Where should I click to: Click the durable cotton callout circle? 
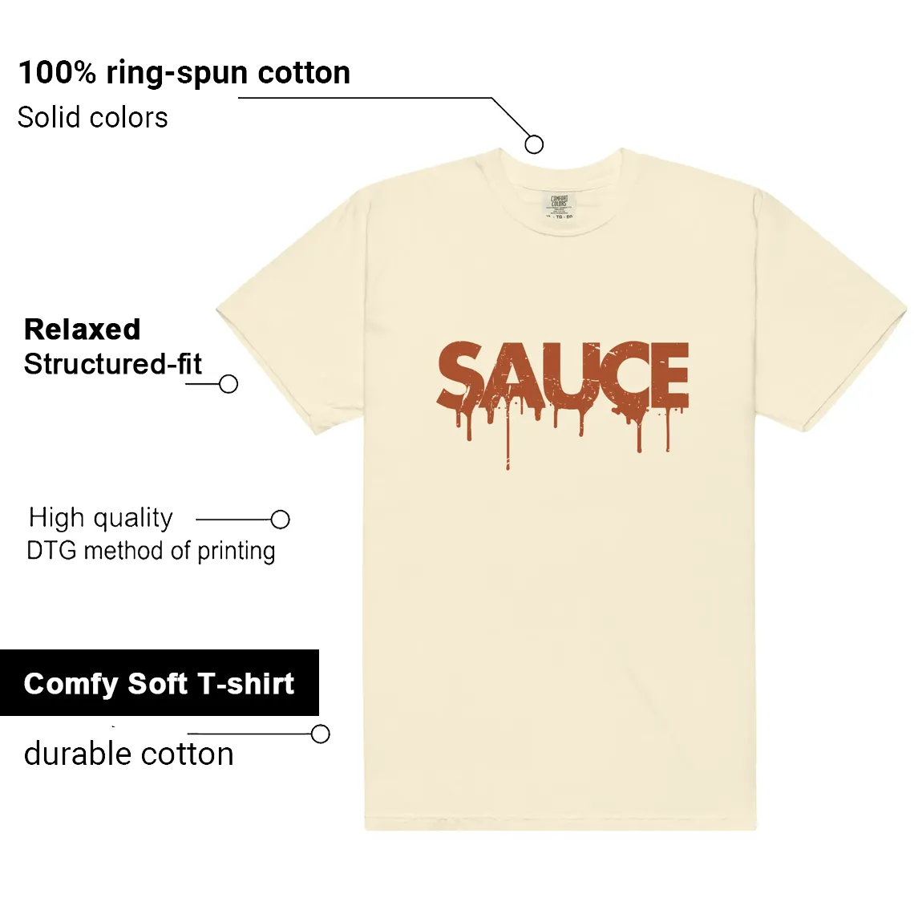320,734
